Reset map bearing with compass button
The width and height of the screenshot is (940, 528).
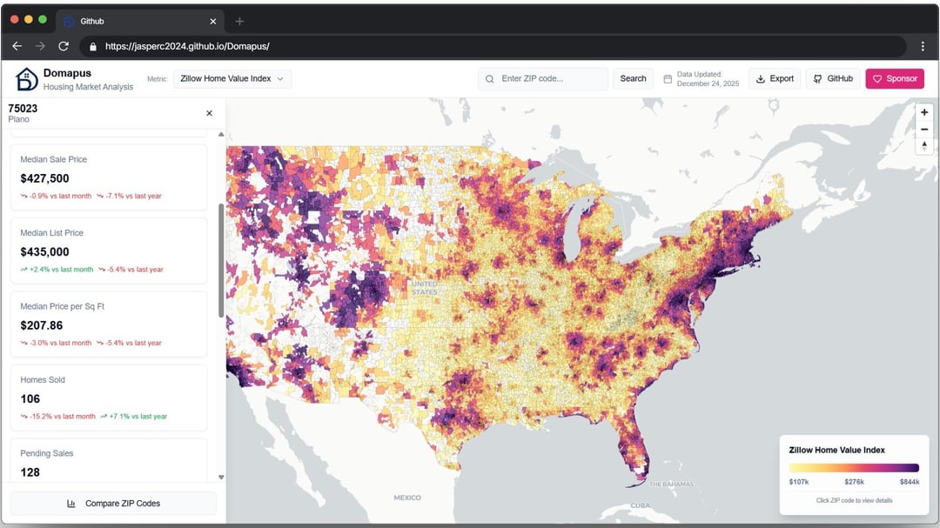tap(924, 145)
